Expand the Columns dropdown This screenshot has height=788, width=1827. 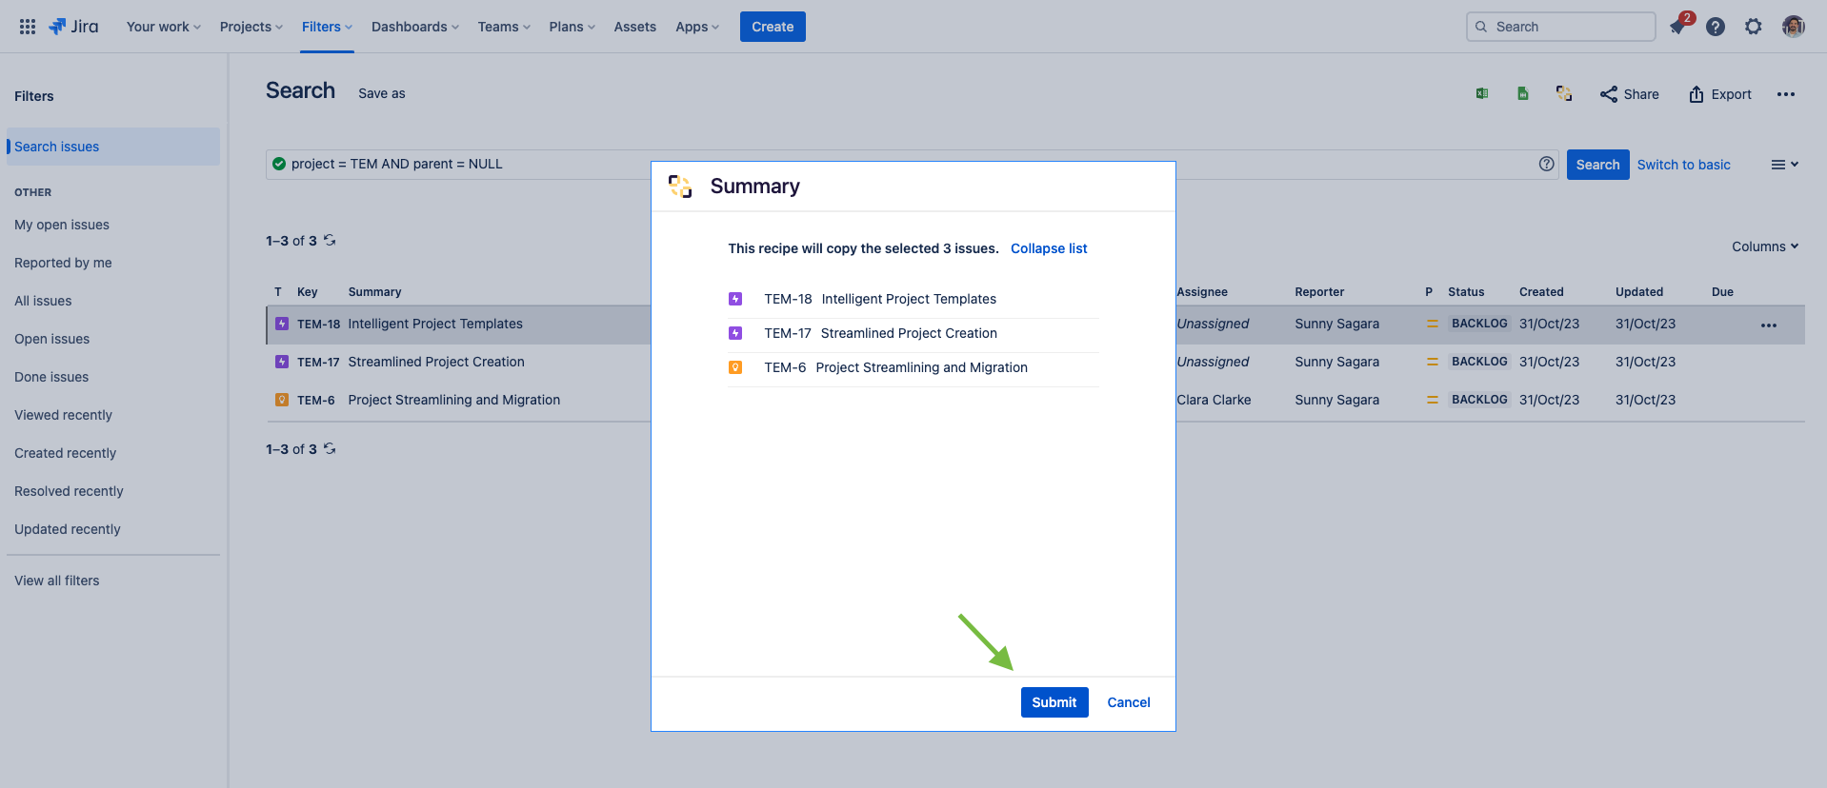point(1764,246)
